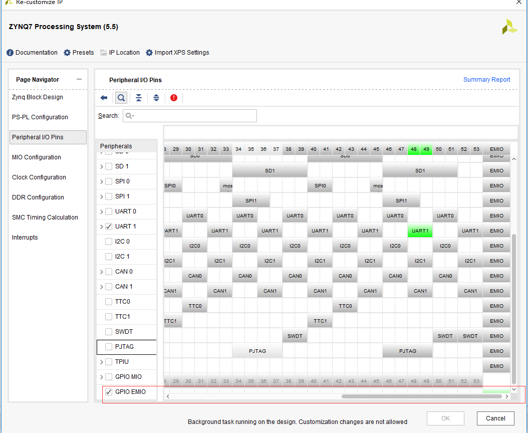Collapse Page Navigator with minus icon
528x433 pixels.
[x=79, y=79]
